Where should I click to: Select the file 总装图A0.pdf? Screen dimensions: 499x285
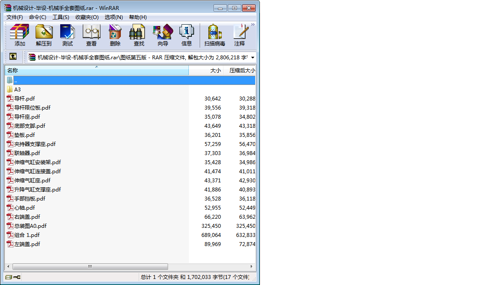30,226
